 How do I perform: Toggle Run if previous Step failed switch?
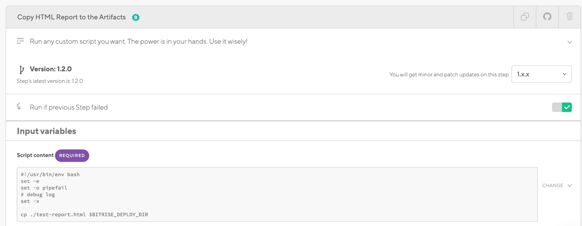[562, 107]
